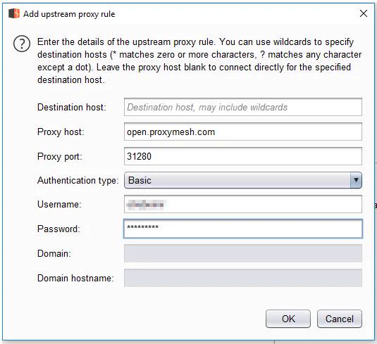Image resolution: width=377 pixels, height=344 pixels.
Task: Click the 'Proxy port:' label
Action: (x=60, y=156)
